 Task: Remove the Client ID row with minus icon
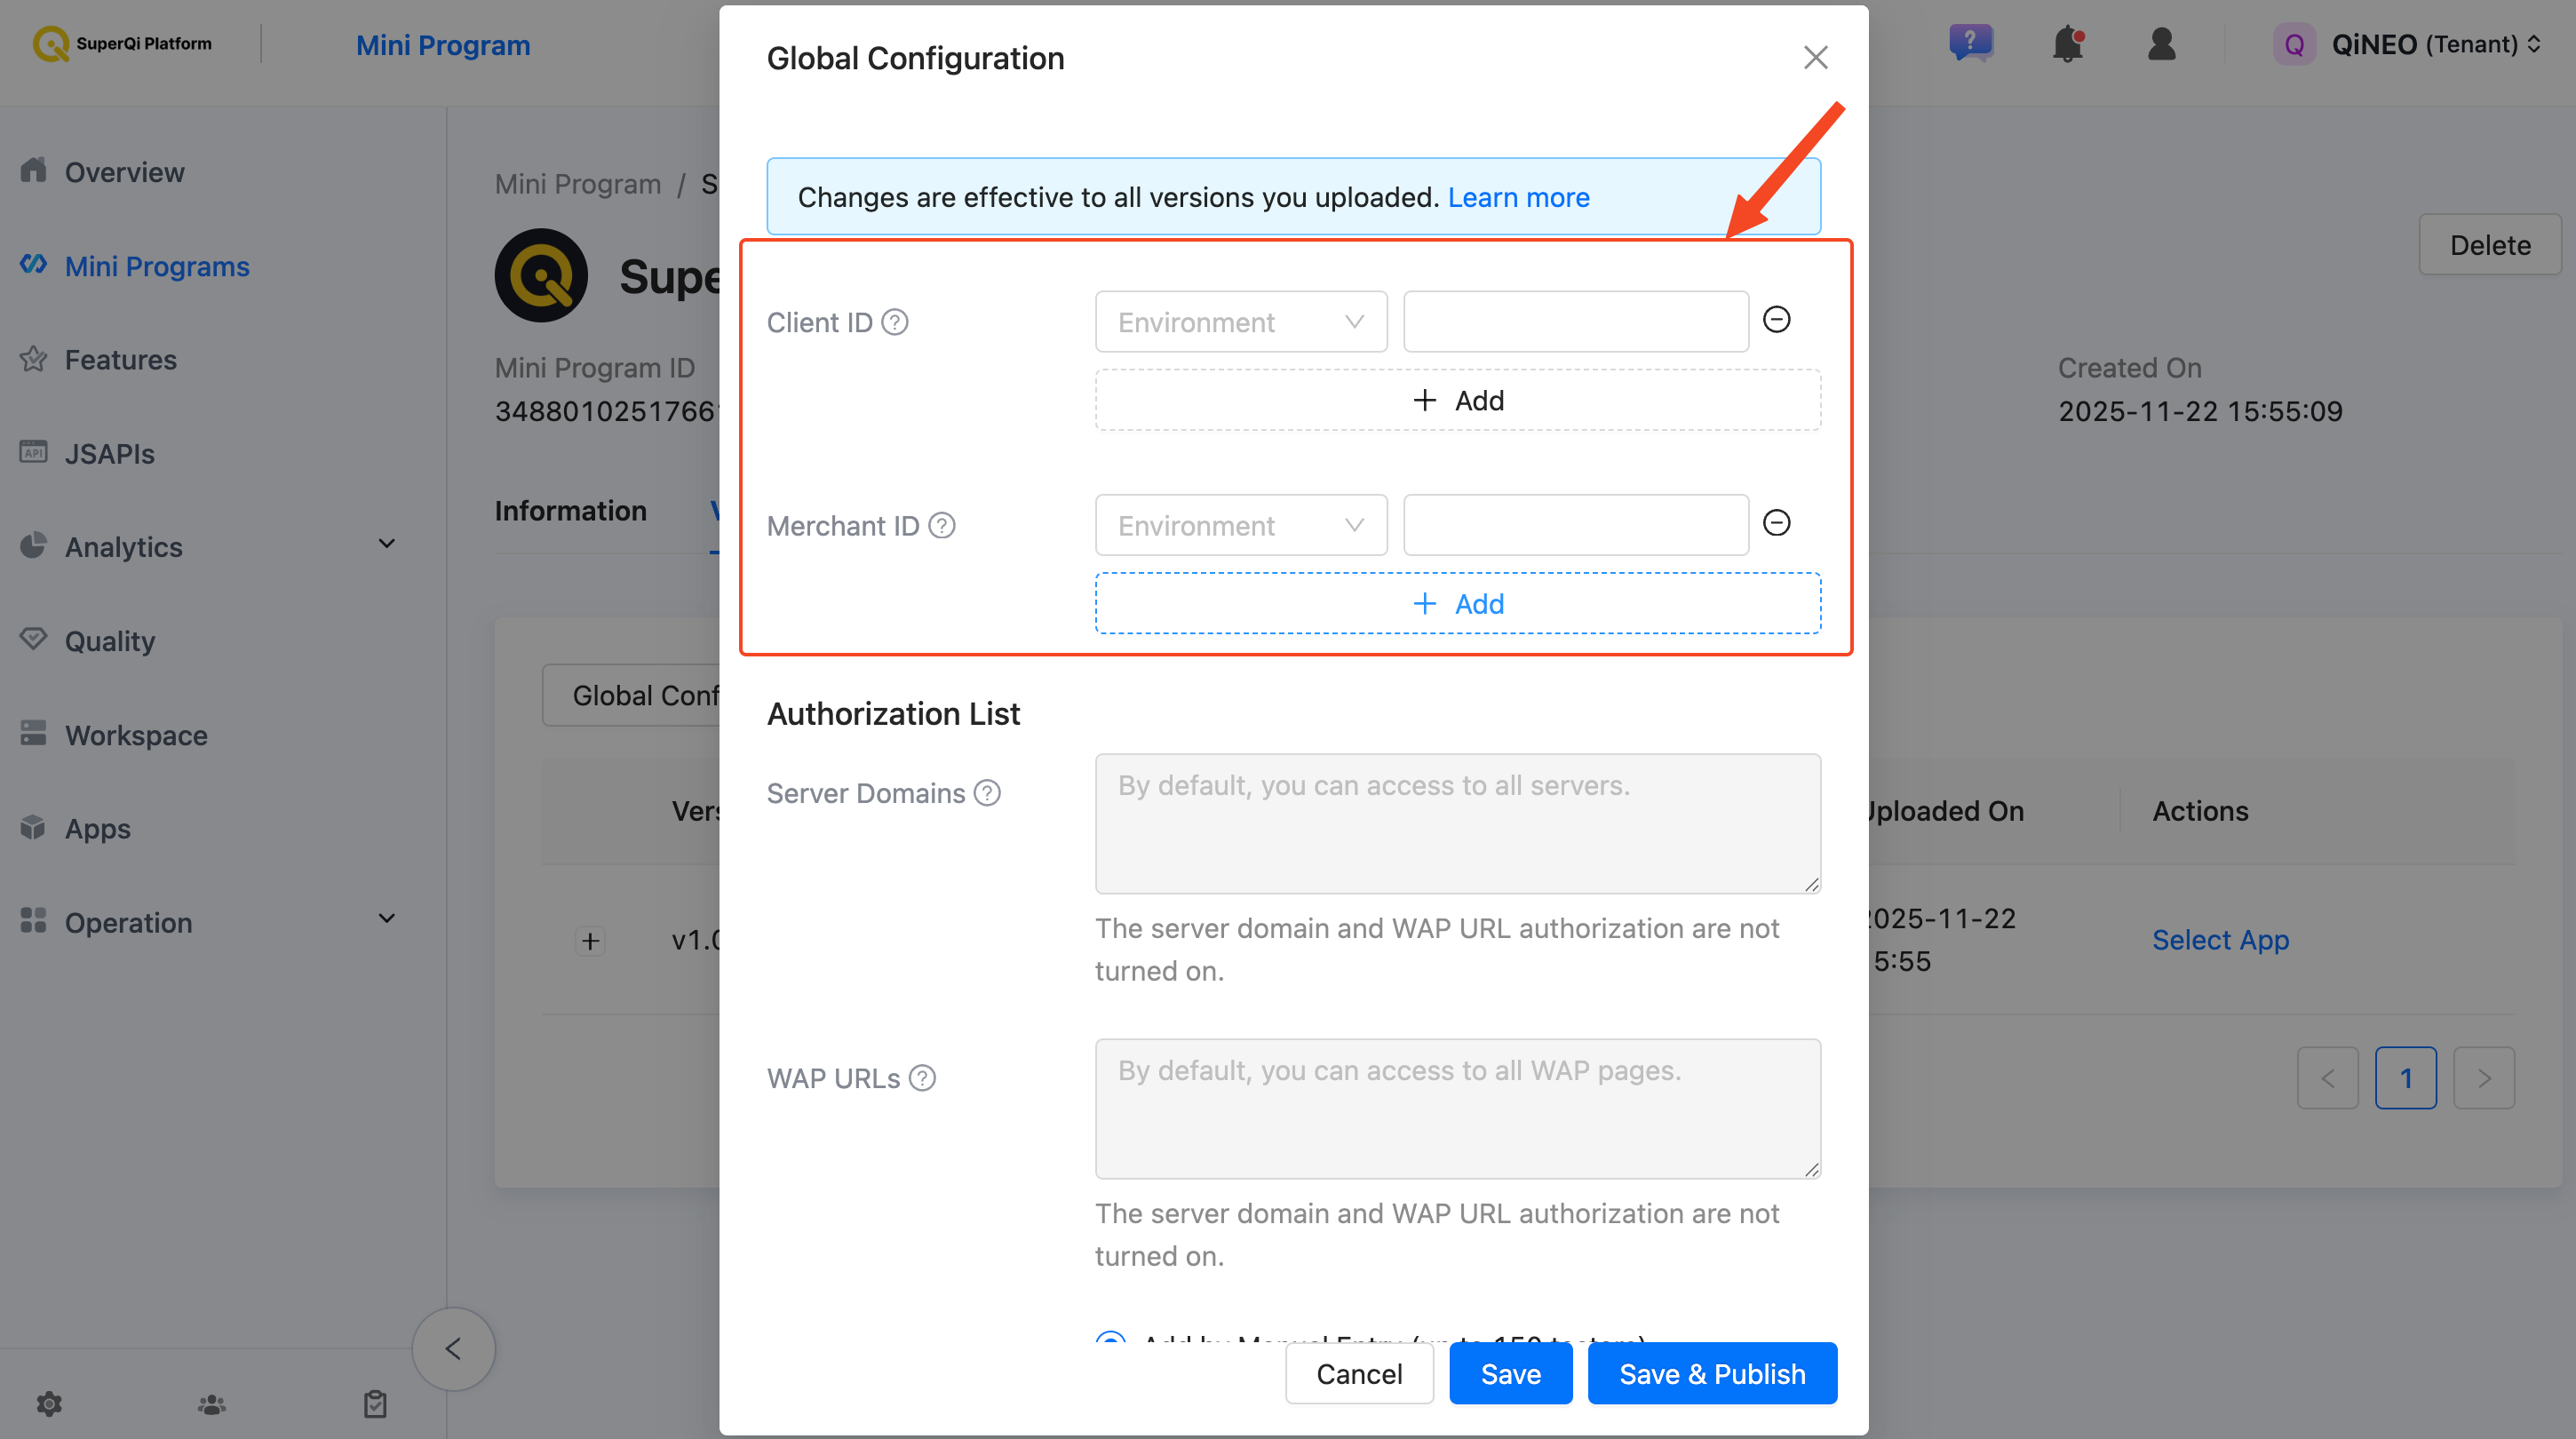1776,320
